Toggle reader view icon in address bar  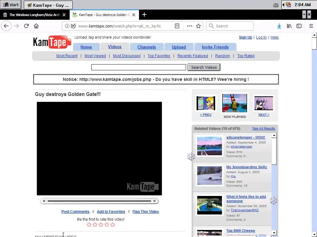177,26
